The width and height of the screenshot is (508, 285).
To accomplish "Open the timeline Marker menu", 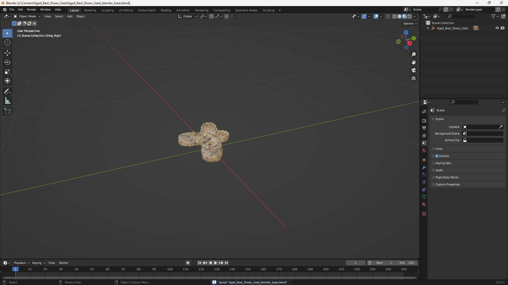I will (63, 263).
